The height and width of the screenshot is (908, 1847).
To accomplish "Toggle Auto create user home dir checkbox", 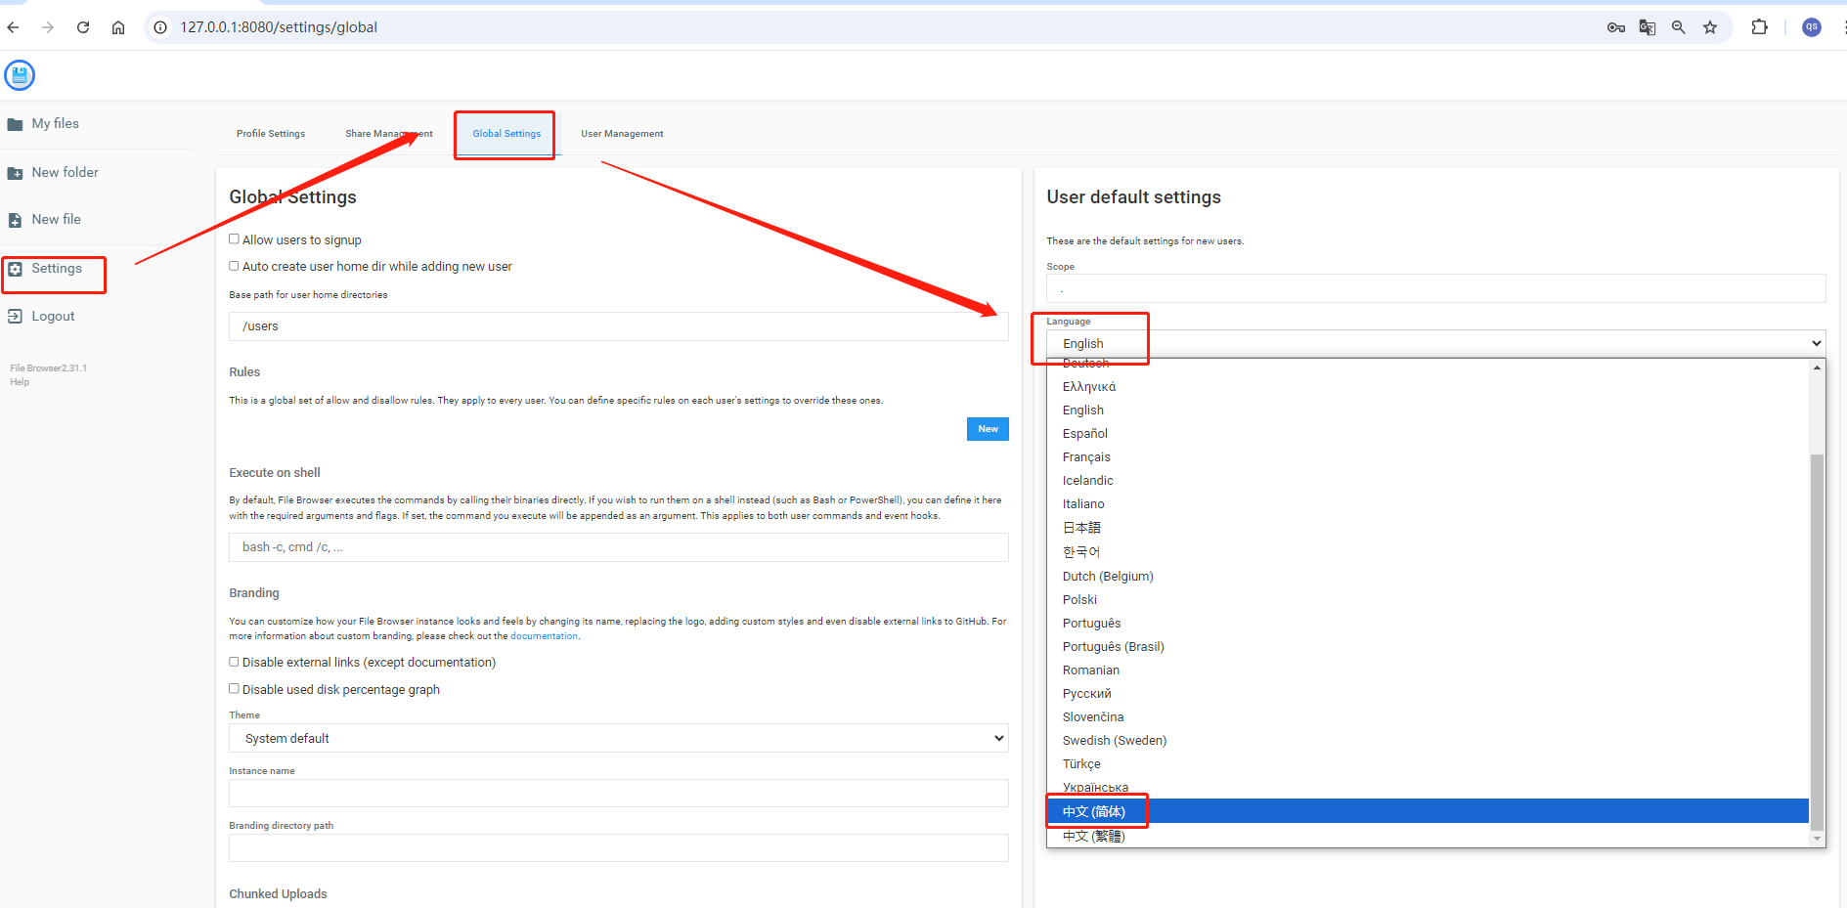I will (x=234, y=266).
